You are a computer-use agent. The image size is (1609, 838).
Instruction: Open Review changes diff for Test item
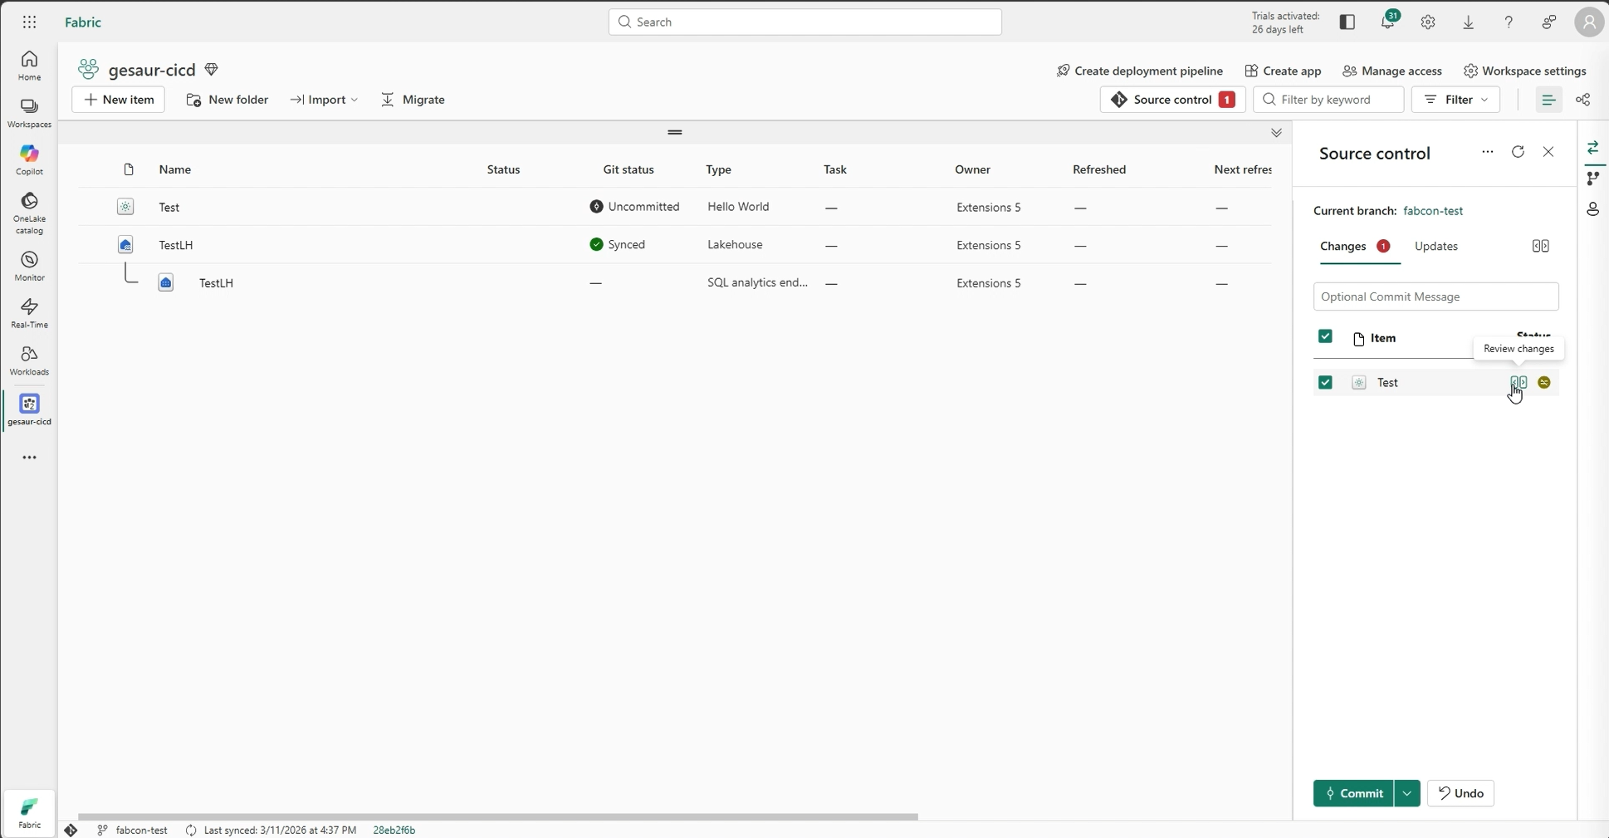1519,382
